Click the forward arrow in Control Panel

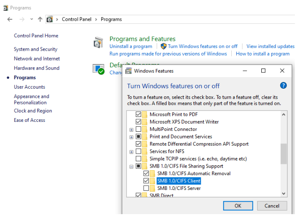[x=22, y=19]
